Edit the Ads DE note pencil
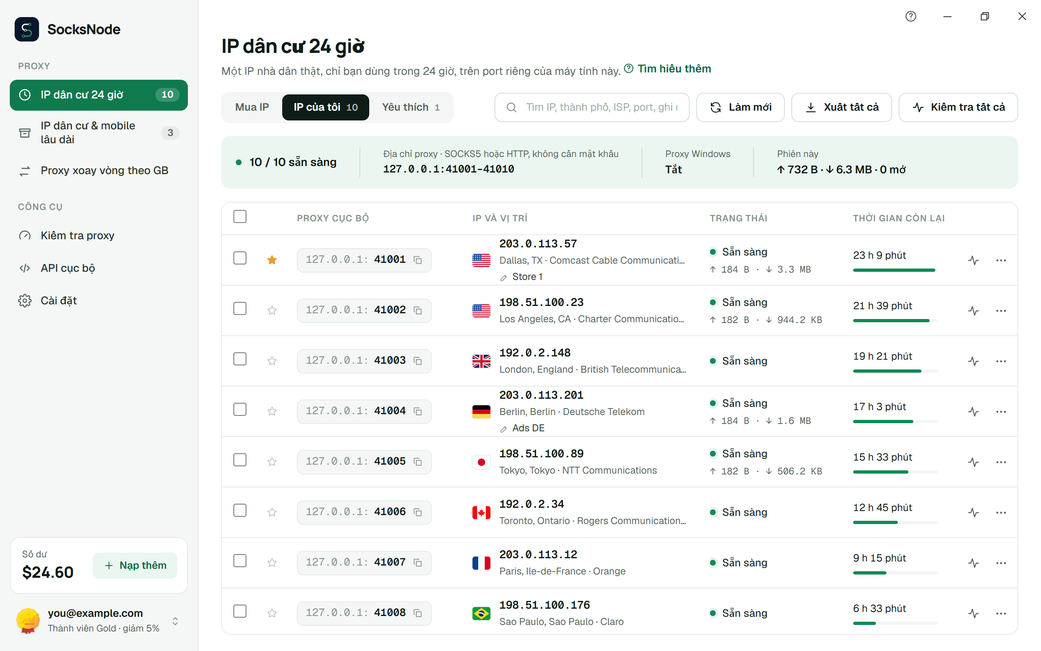Image resolution: width=1041 pixels, height=651 pixels. 503,429
